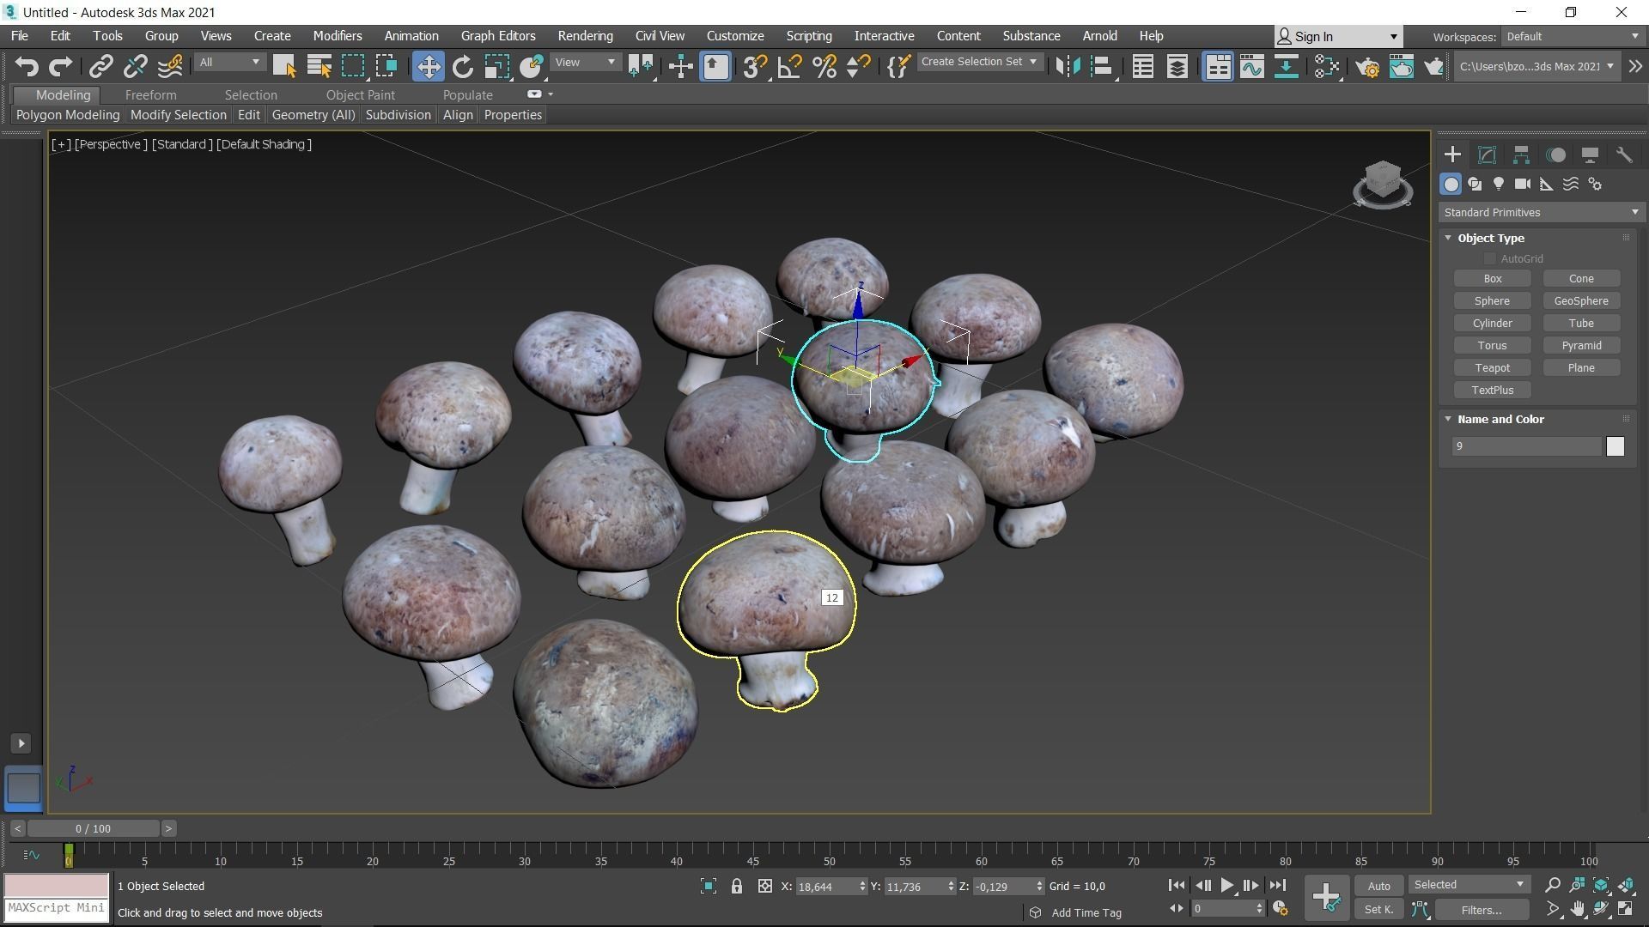Screen dimensions: 1649x927
Task: Open the Create Selection Set dropdown
Action: tap(978, 62)
